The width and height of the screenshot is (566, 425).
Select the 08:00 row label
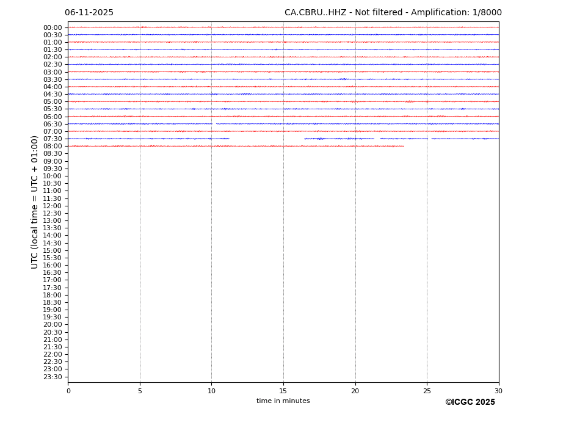point(53,147)
